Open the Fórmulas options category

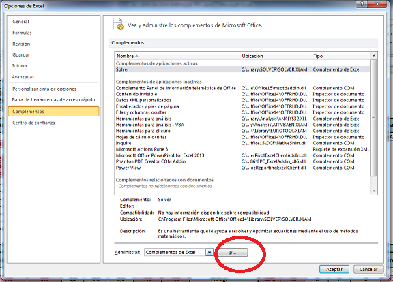click(22, 33)
